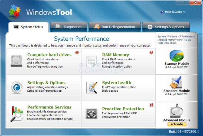Click 'Setup idle defragmentation' text

pos(44,91)
